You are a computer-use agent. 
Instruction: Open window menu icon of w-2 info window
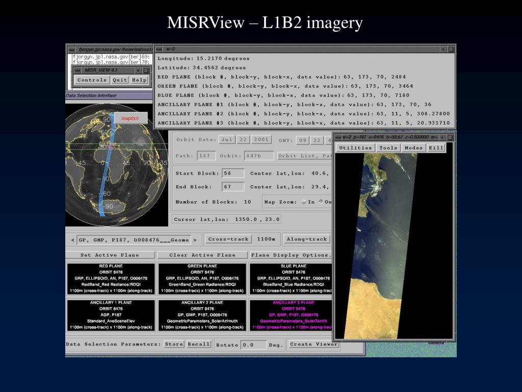pyautogui.click(x=159, y=49)
